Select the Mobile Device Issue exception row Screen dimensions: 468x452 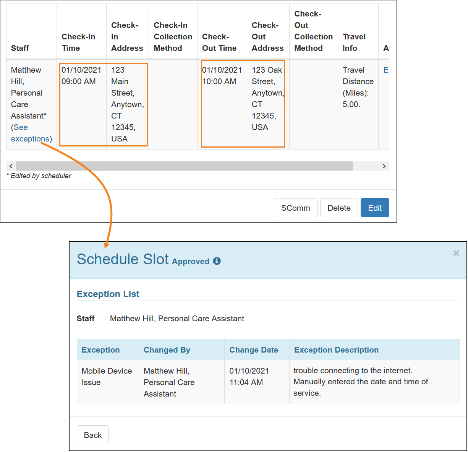point(107,376)
